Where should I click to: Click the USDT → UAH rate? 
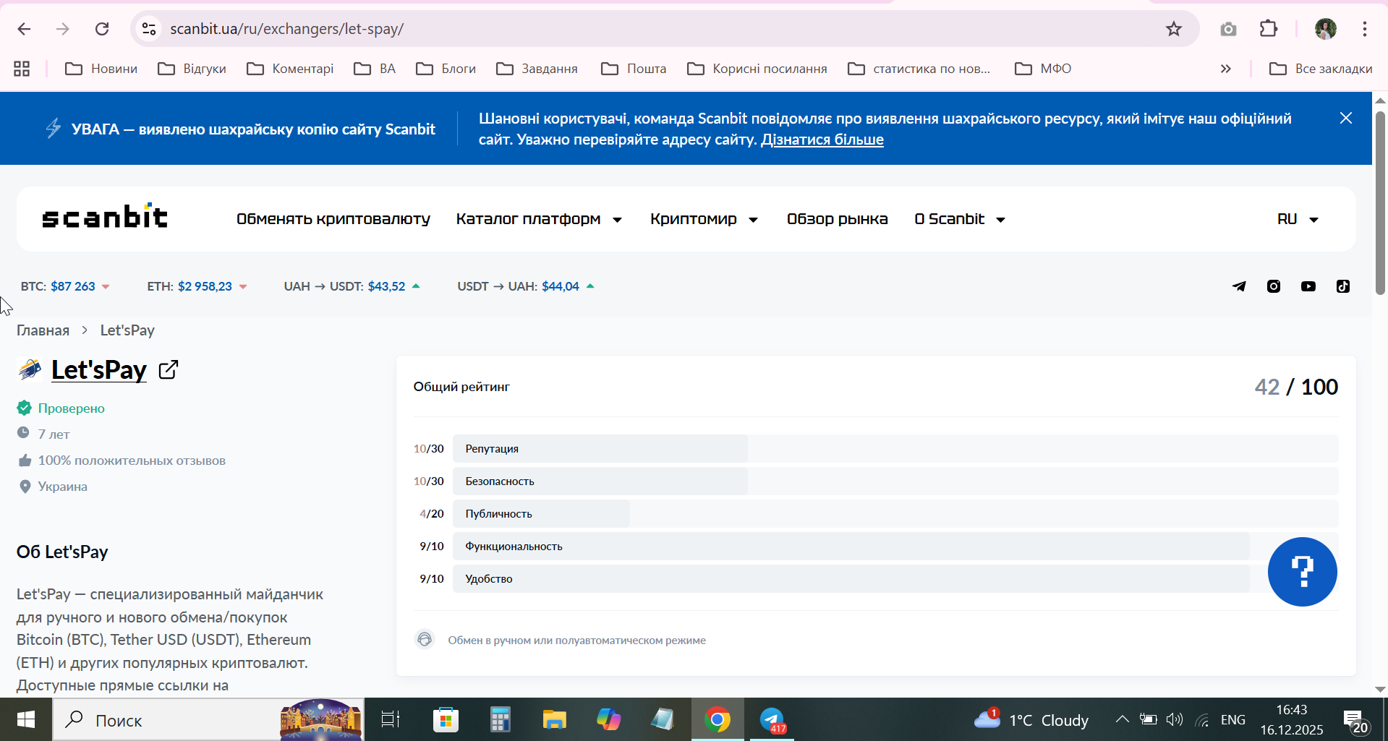[x=526, y=286]
